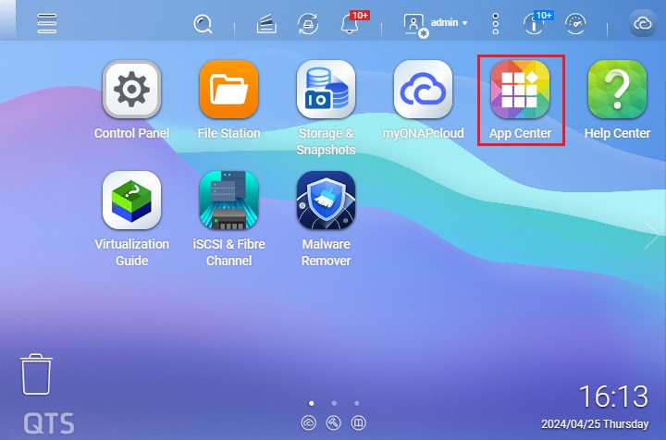
Task: Open the hamburger main menu
Action: coord(47,23)
